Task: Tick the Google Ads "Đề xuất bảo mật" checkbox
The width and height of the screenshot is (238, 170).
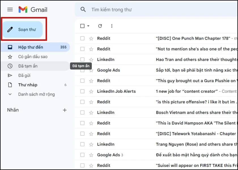Action: click(82, 155)
